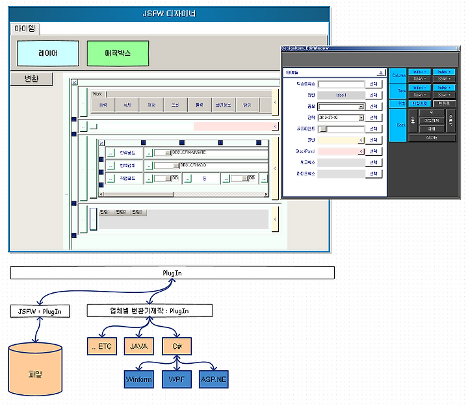468x406 pixels.
Task: Click inside the 텍스트박스 sample input field
Action: point(341,84)
